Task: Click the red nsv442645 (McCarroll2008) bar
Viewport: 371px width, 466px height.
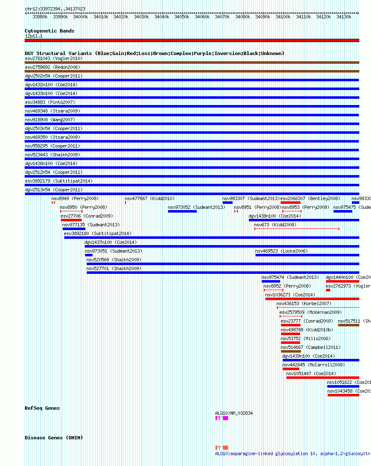Action: [291, 369]
